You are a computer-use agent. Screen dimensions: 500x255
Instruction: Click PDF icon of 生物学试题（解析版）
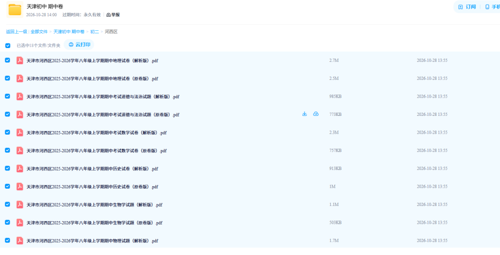pos(20,204)
